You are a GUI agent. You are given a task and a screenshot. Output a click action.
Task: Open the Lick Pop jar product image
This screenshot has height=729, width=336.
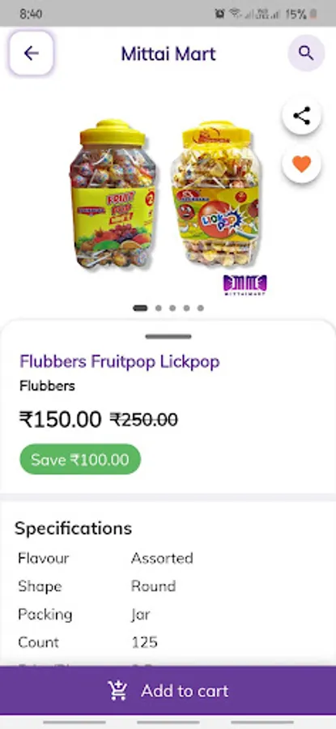tap(216, 194)
